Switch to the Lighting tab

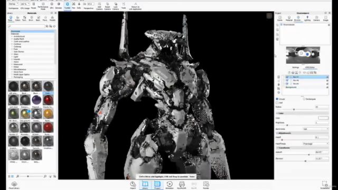pos(307,18)
